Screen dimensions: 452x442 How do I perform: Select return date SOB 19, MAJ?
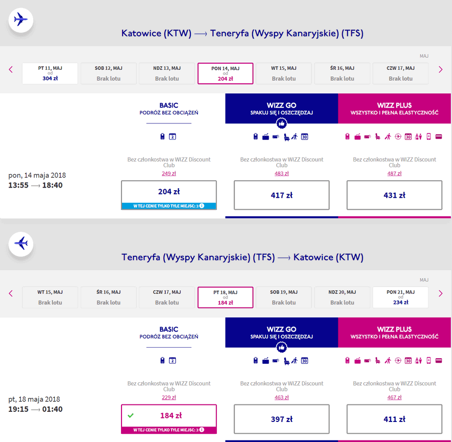[284, 298]
